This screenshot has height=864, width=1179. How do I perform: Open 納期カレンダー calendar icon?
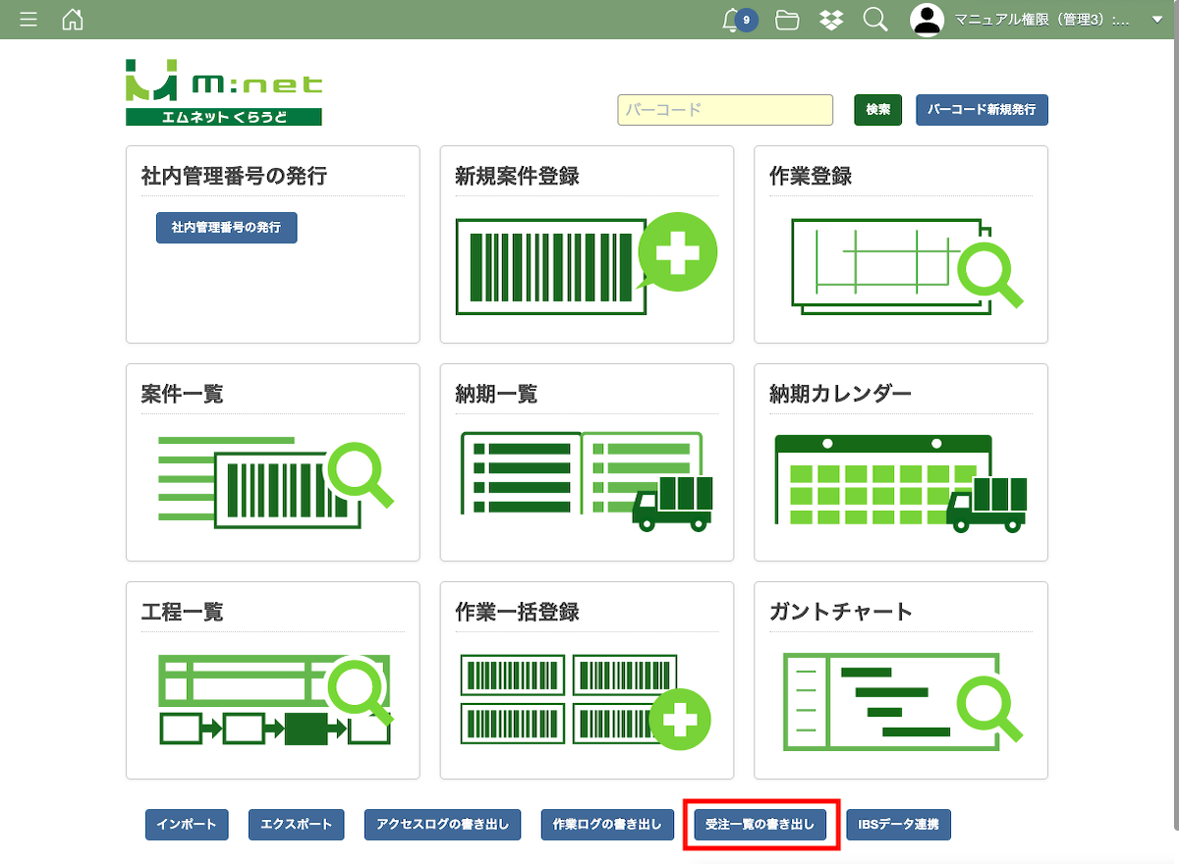pos(900,482)
